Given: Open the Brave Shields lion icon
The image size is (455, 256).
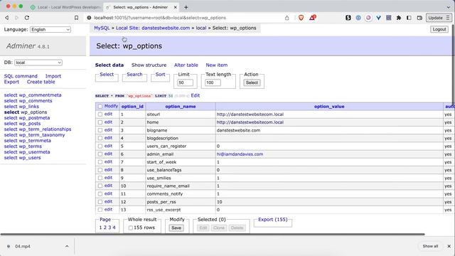Looking at the screenshot, I should pyautogui.click(x=301, y=18).
